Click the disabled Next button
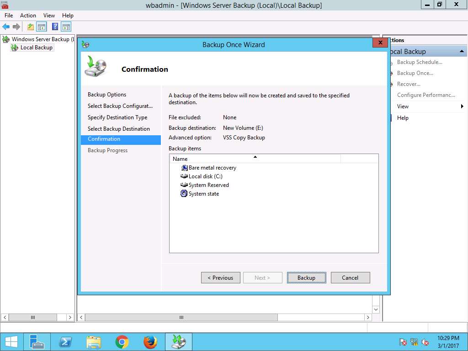This screenshot has width=468, height=351. click(263, 277)
